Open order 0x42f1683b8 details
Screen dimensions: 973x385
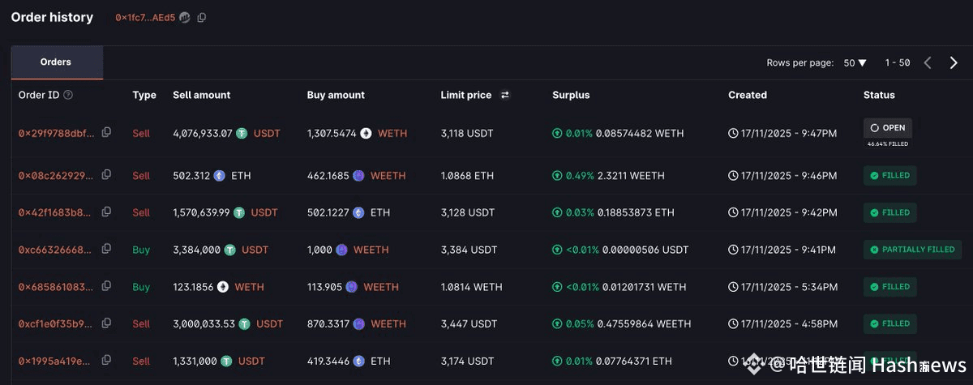coord(56,212)
